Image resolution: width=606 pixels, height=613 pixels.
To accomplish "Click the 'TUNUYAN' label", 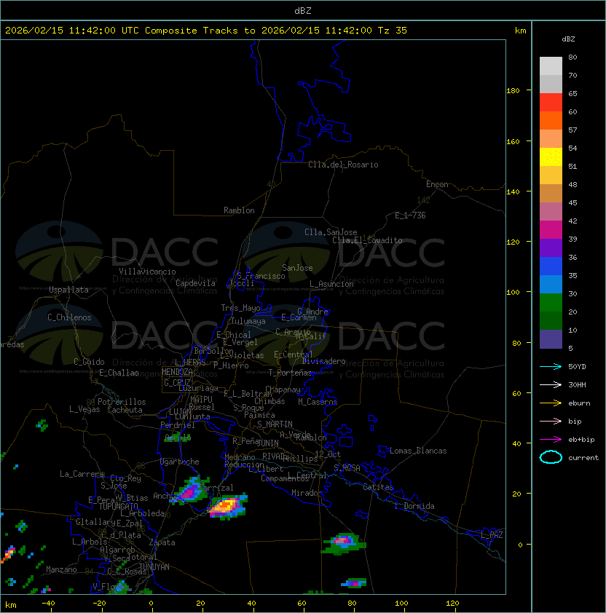I will (154, 567).
